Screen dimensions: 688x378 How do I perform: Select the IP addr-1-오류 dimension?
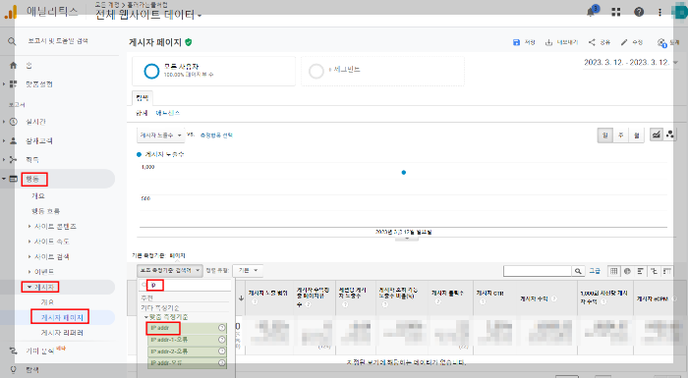click(x=188, y=340)
